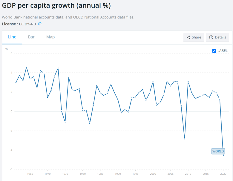Image resolution: width=233 pixels, height=181 pixels.
Task: Open the Details button
Action: (x=217, y=37)
